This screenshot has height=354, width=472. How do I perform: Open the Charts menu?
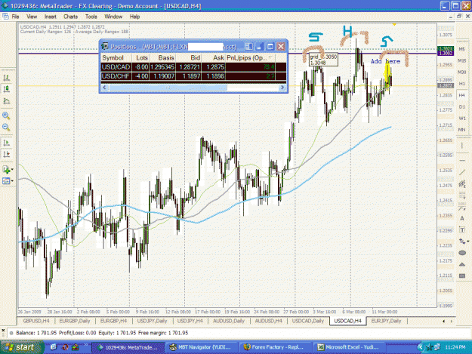70,17
